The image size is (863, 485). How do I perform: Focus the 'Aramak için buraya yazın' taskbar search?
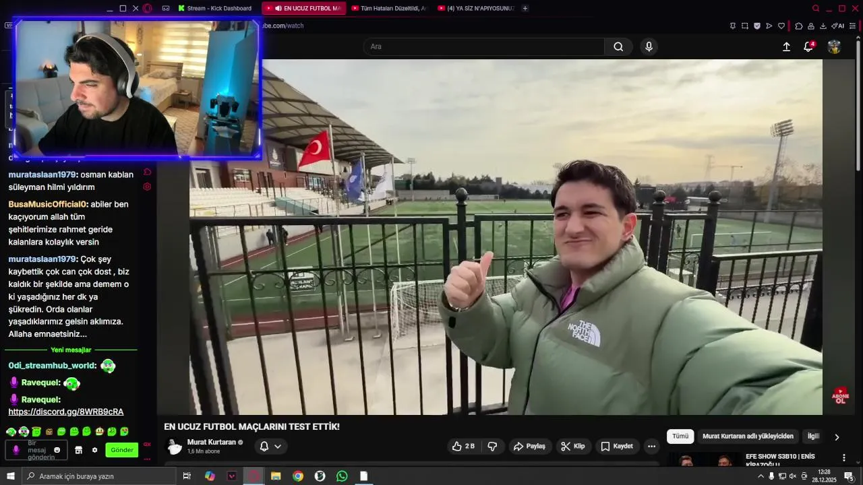[99, 476]
